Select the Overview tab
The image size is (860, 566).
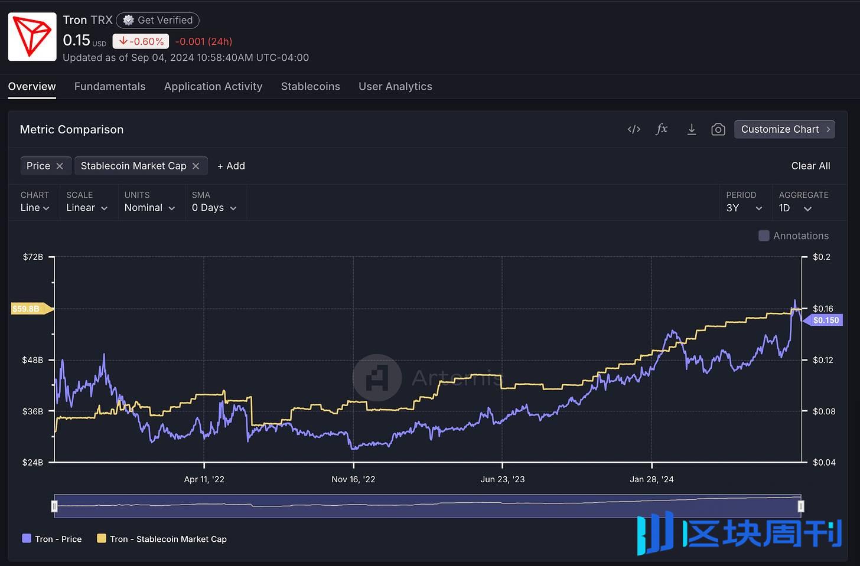coord(32,86)
